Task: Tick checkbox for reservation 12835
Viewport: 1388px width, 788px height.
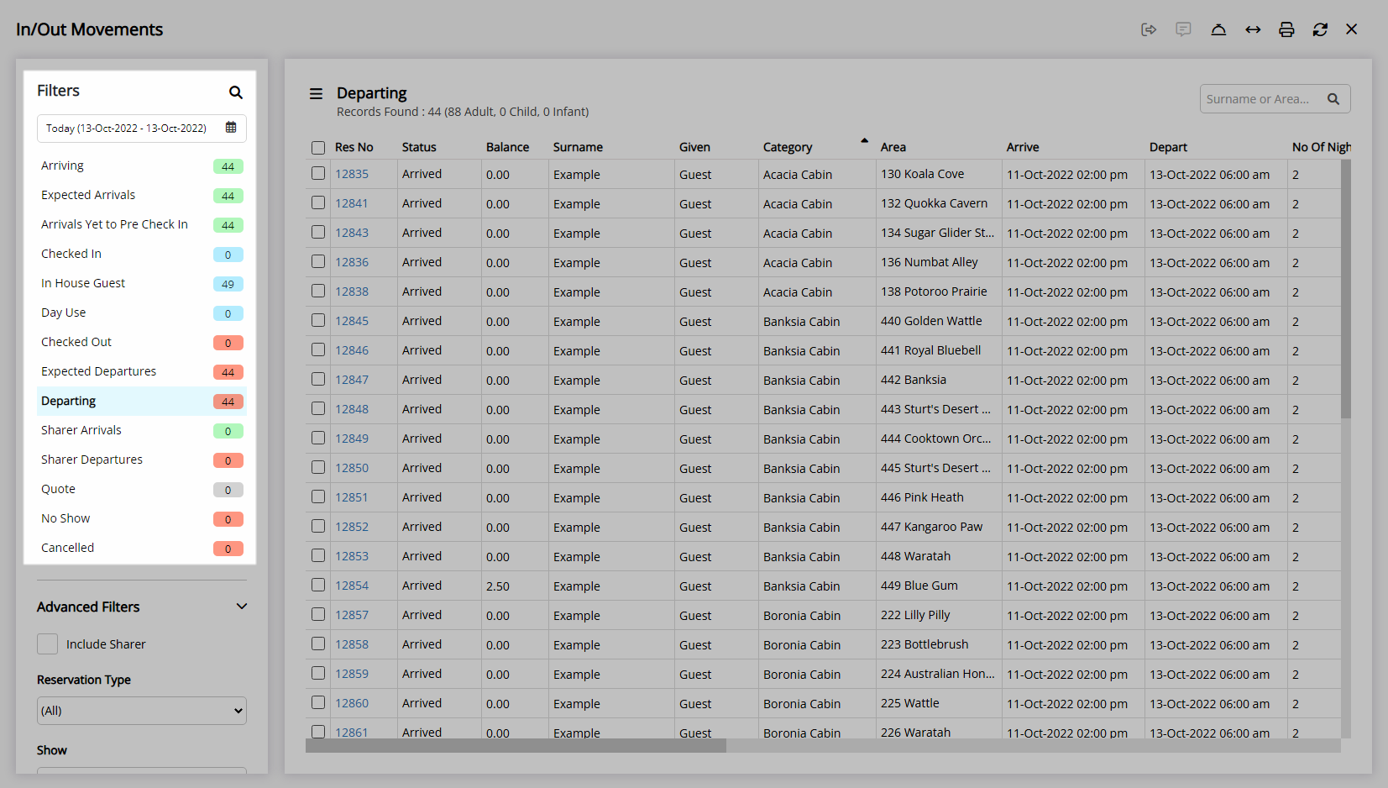Action: tap(318, 173)
